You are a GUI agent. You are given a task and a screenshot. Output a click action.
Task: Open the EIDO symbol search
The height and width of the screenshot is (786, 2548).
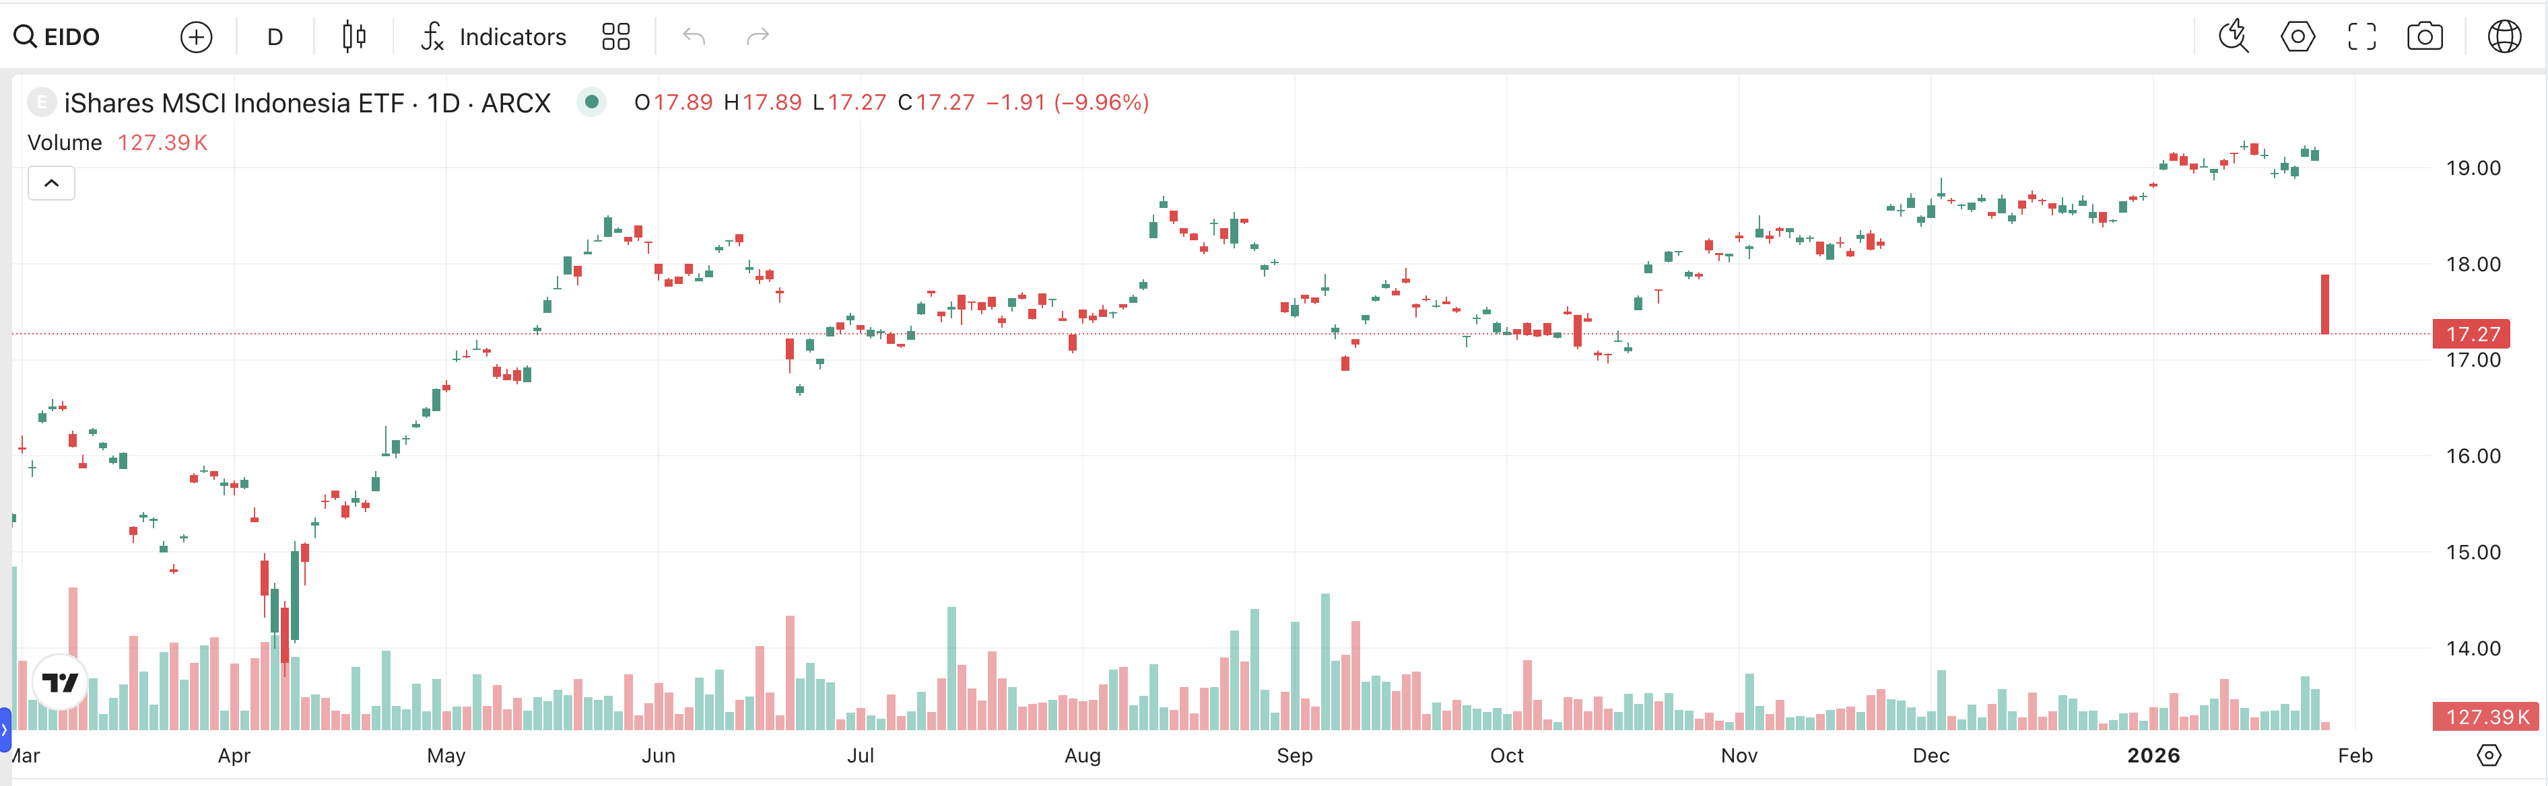point(57,36)
